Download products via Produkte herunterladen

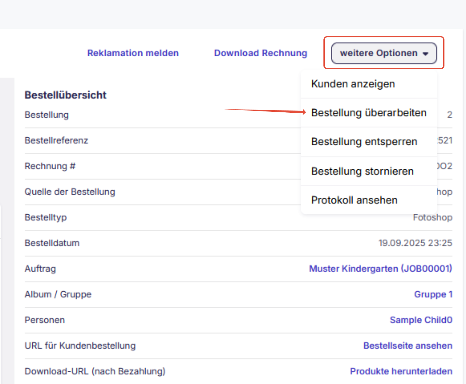[401, 371]
